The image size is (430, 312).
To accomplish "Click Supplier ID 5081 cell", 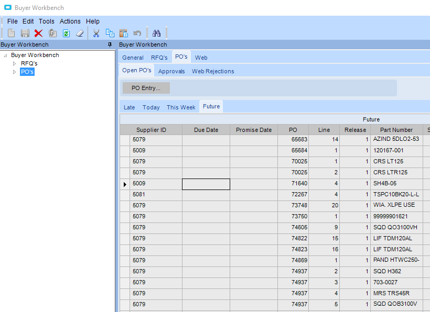I will (156, 195).
